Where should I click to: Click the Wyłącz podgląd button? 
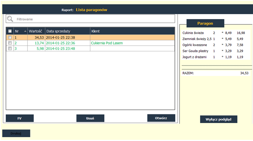(x=219, y=119)
